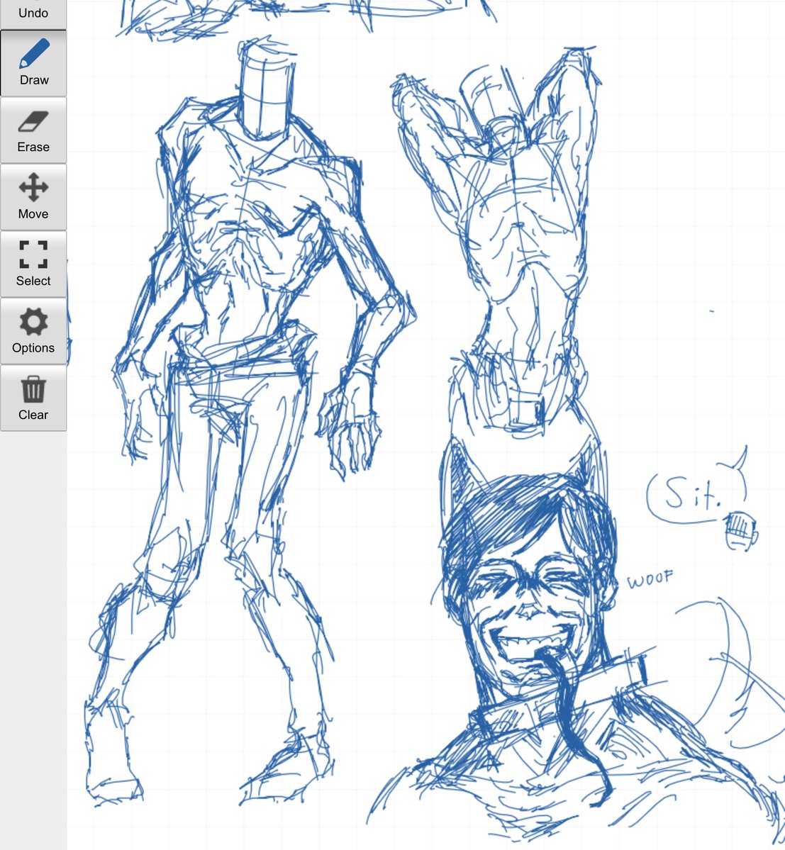Click the Clear trash can icon
This screenshot has width=785, height=850.
click(33, 390)
